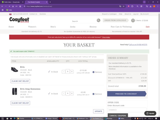Image resolution: width=160 pixels, height=120 pixels.
Task: Remove the Elvis Strap Extensions item
Action: [97, 94]
